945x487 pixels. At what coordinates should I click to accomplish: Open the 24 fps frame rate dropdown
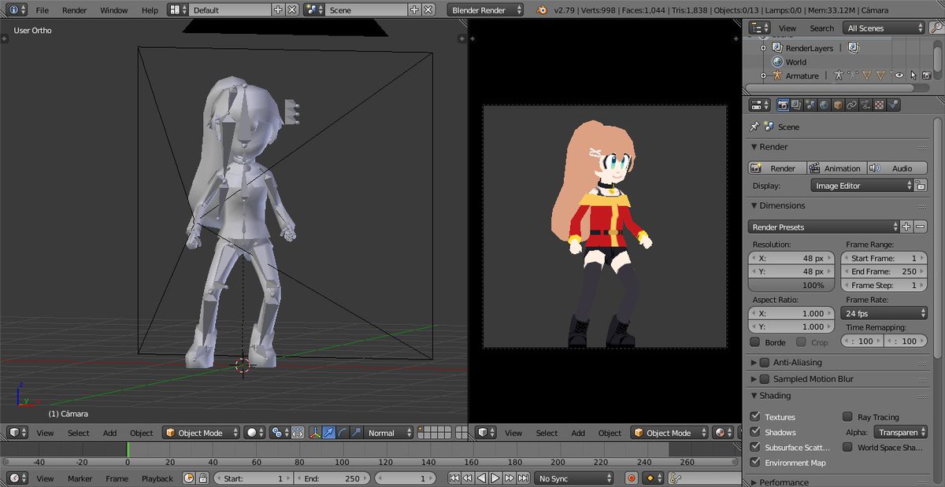point(884,313)
